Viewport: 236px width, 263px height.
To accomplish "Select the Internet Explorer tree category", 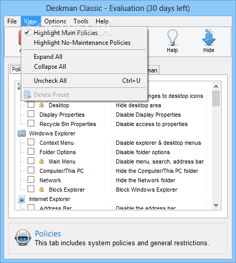I will 49,199.
